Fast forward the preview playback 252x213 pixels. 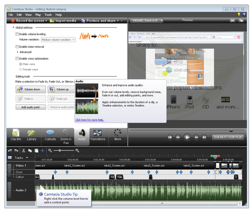[196, 137]
